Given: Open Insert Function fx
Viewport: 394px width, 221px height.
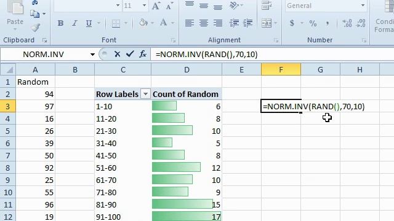Looking at the screenshot, I should click(143, 54).
